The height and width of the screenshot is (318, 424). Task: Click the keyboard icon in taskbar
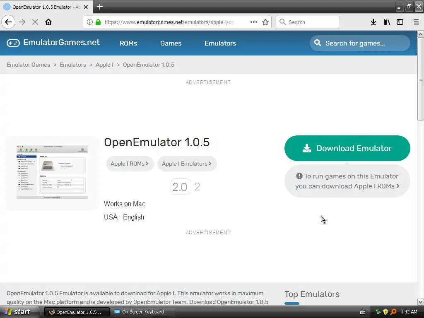coord(363,312)
